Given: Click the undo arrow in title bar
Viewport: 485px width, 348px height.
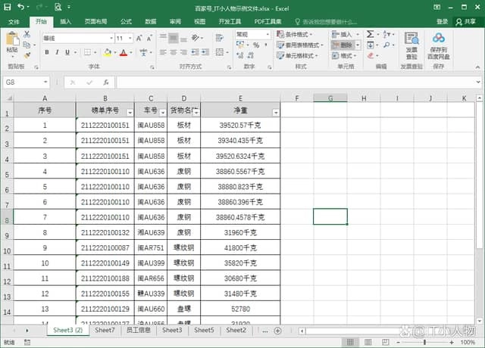Looking at the screenshot, I should [20, 7].
